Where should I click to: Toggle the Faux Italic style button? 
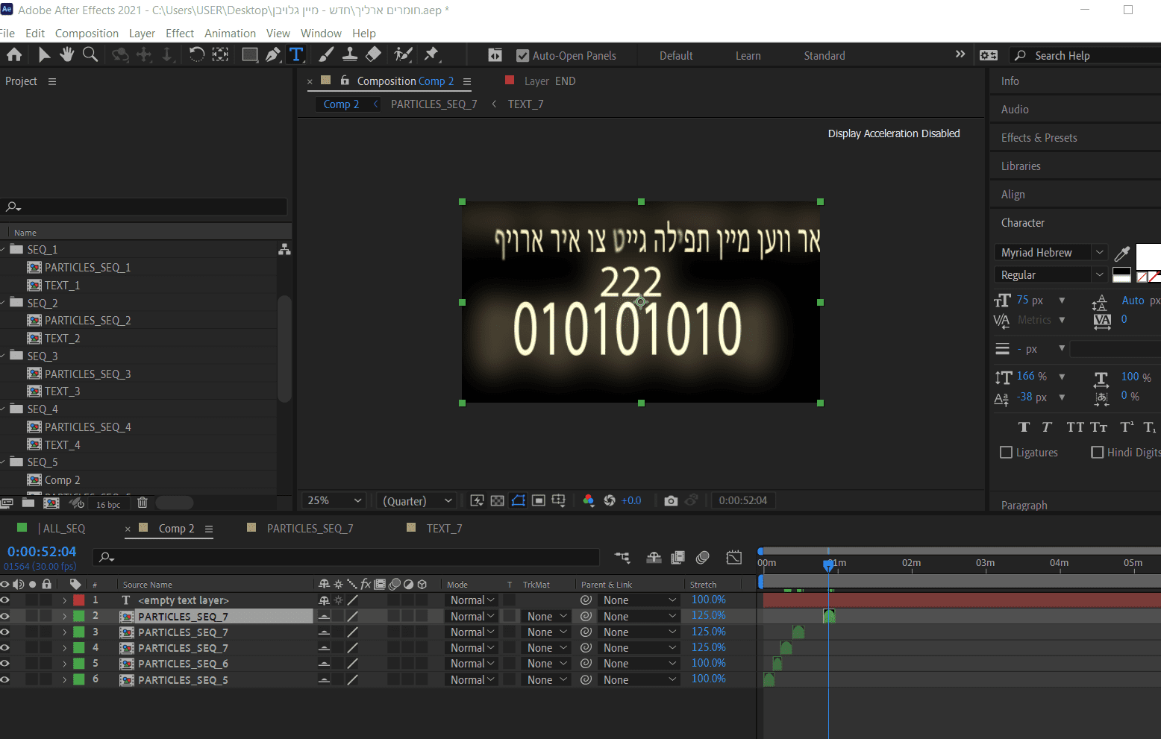[x=1047, y=427]
